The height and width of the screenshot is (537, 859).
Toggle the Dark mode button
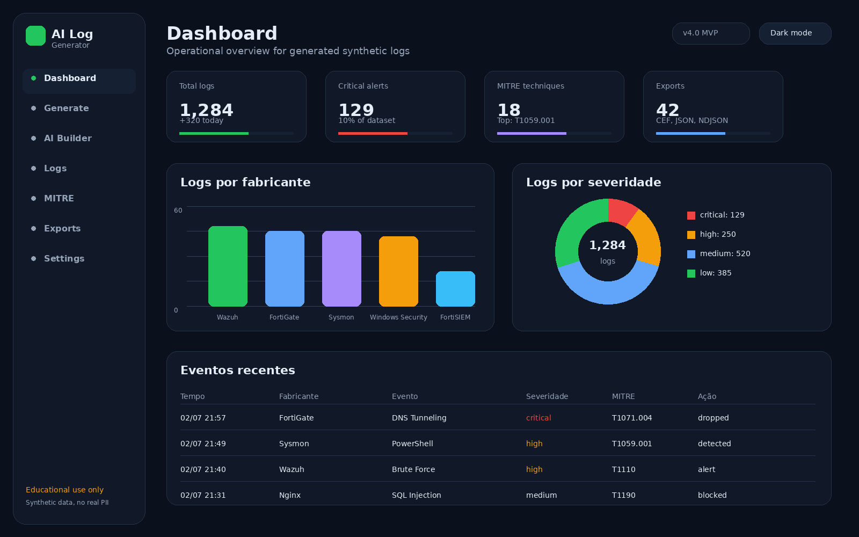click(795, 33)
